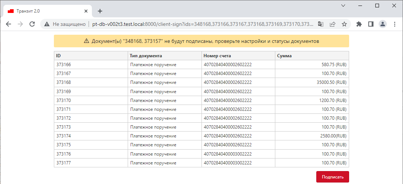
Task: Click the not secure warning icon
Action: click(47, 24)
